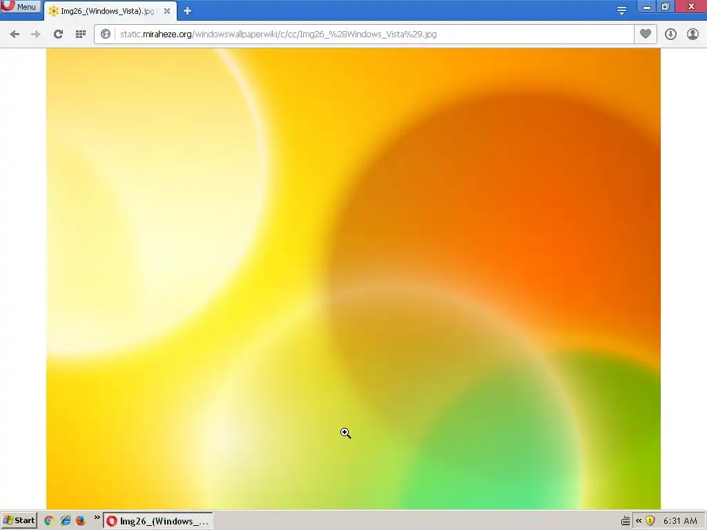The height and width of the screenshot is (530, 707).
Task: Open the security shield tray icon
Action: pyautogui.click(x=650, y=520)
